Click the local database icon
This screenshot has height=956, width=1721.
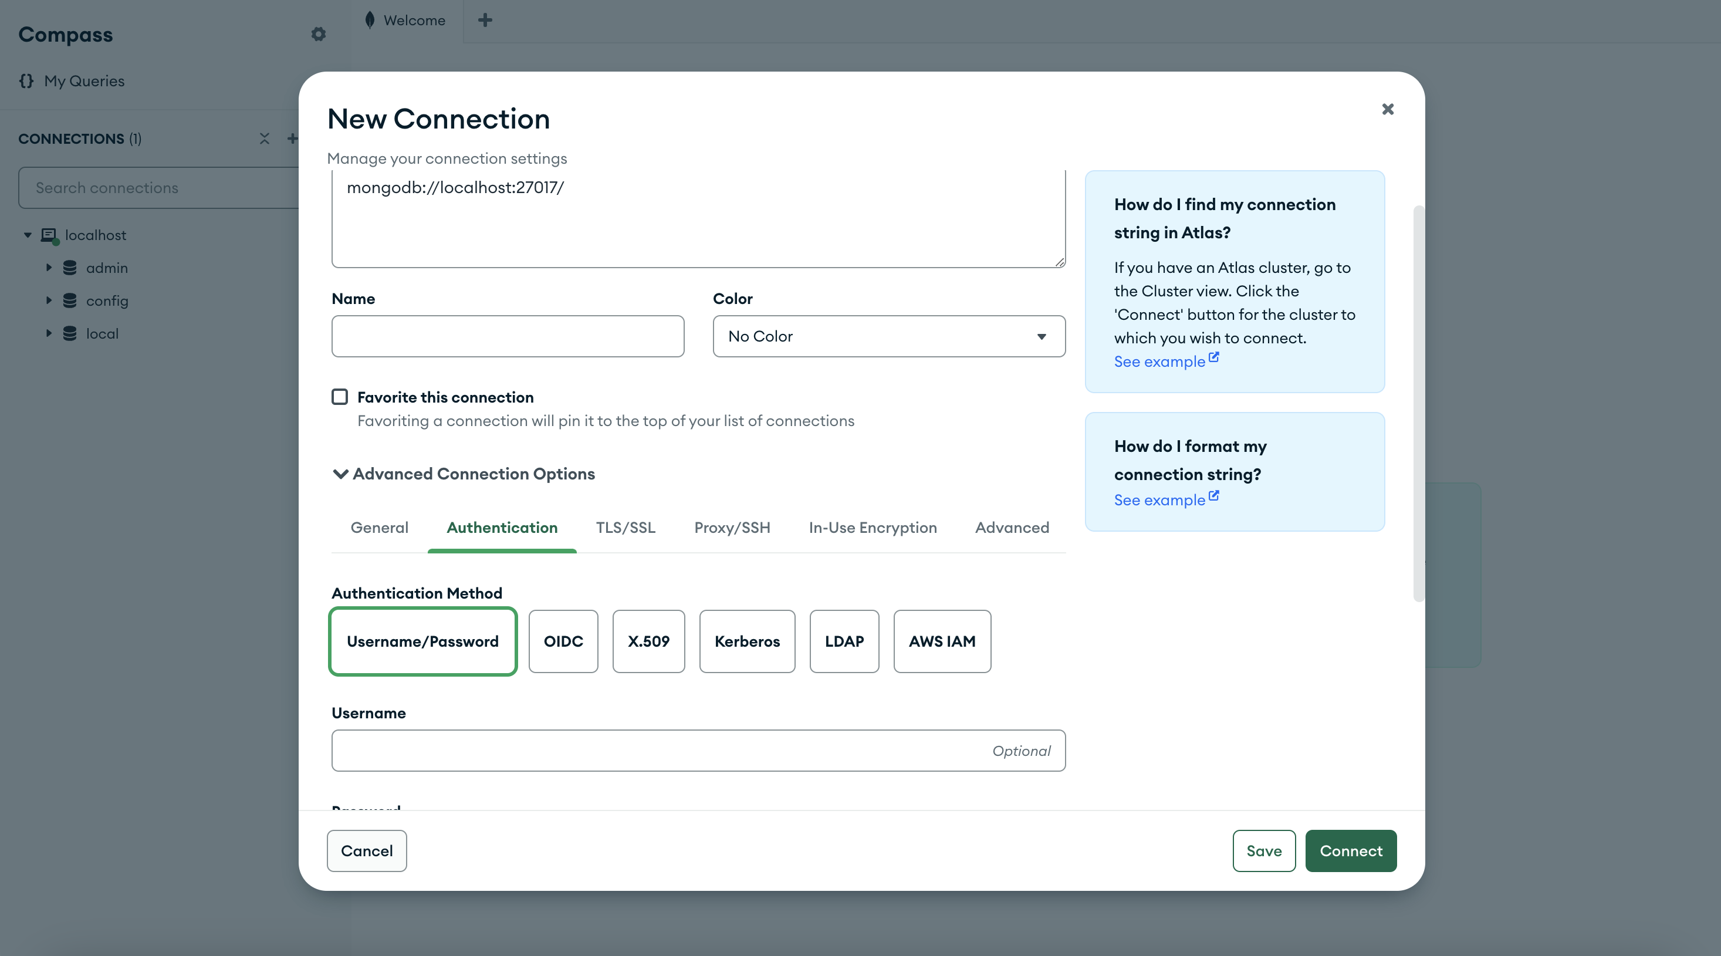69,333
